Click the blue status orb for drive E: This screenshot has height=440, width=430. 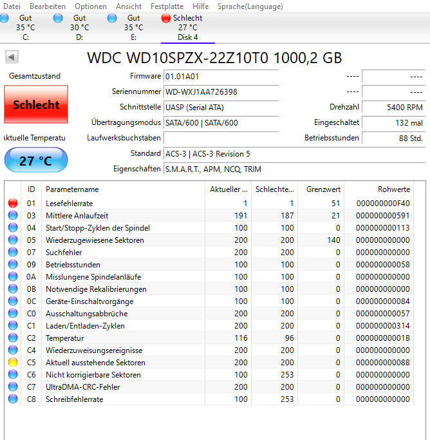coord(112,18)
